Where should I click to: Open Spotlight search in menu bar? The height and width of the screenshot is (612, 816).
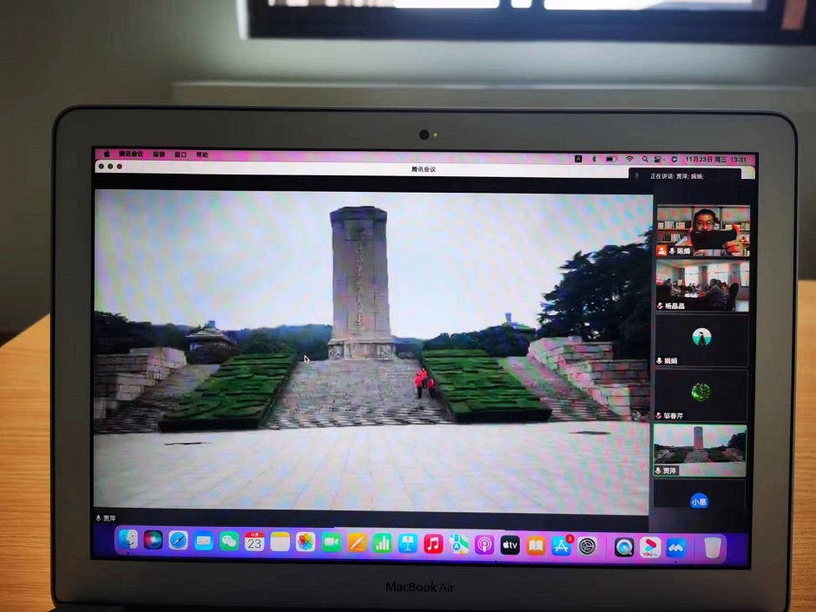[644, 160]
